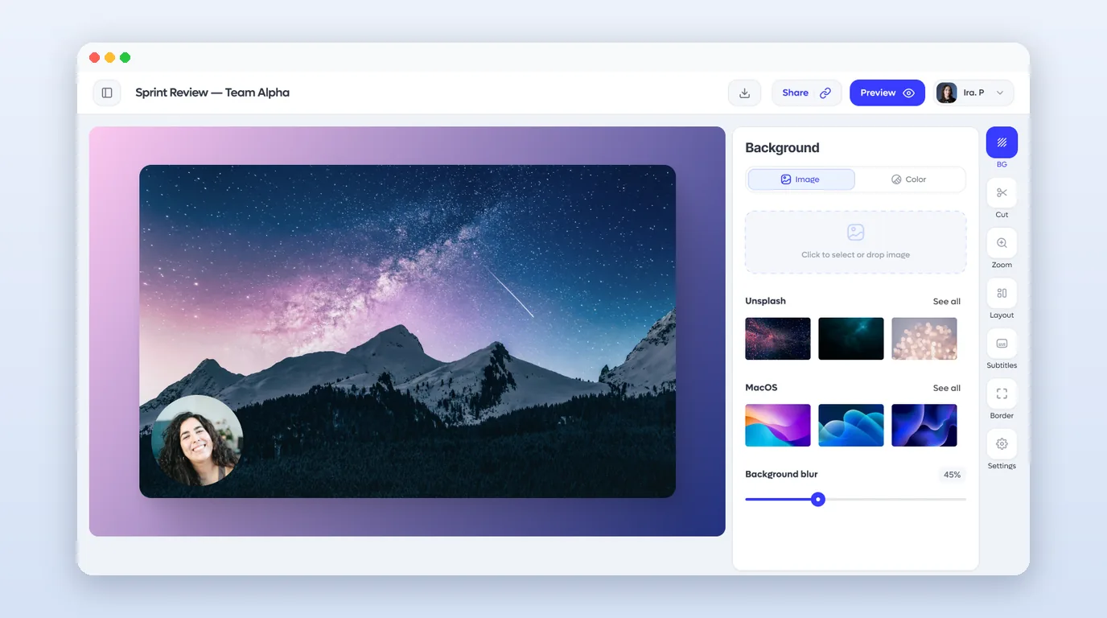Pick the purple-orange MacOS wallpaper thumbnail
The width and height of the screenshot is (1107, 618).
tap(778, 426)
